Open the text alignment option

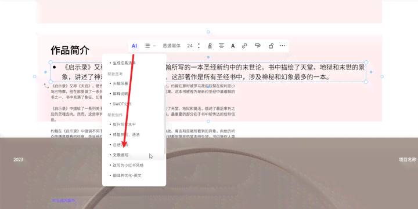pos(221,46)
